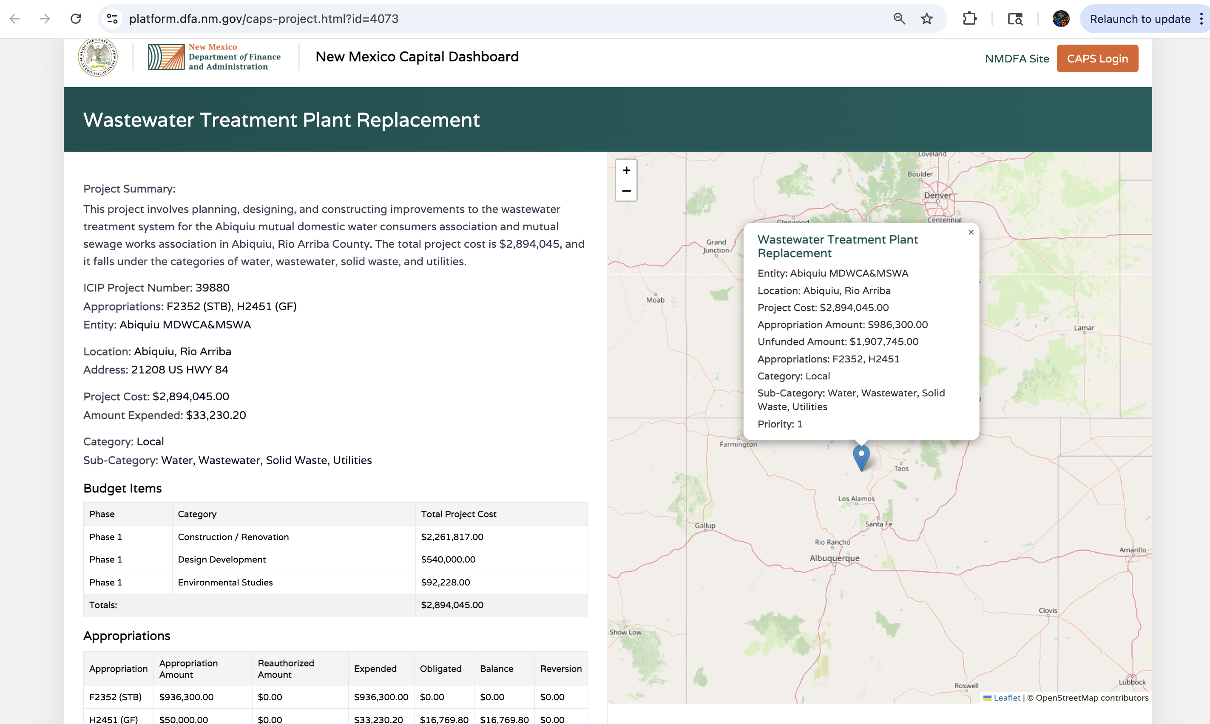Click inside the browser address bar
The height and width of the screenshot is (724, 1210).
click(x=342, y=19)
